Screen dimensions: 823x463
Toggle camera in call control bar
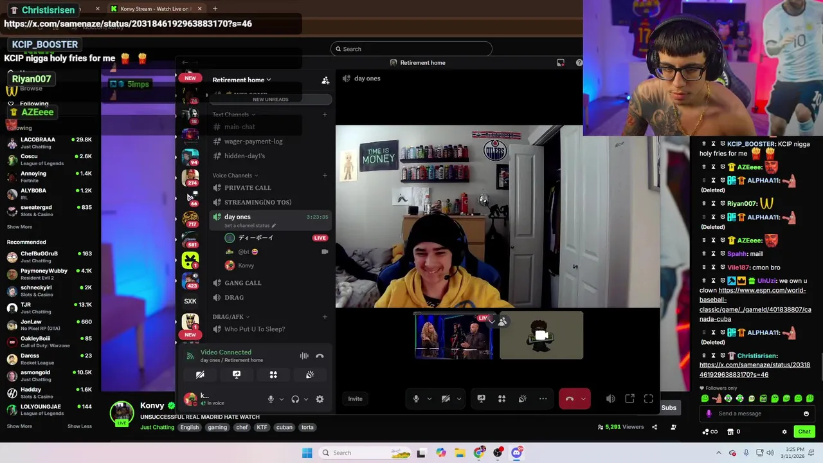(x=446, y=399)
